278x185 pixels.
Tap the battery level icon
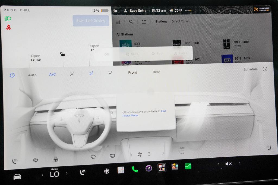click(105, 11)
